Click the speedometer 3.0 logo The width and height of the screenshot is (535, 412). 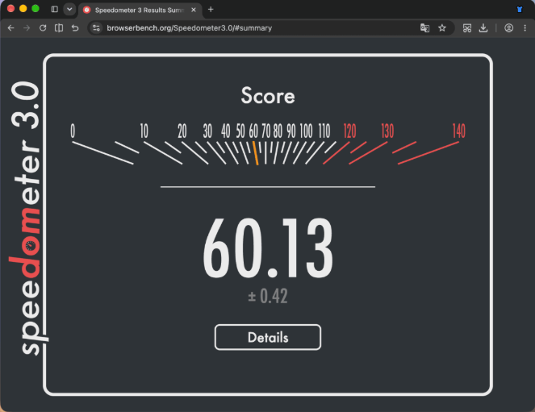tap(27, 218)
